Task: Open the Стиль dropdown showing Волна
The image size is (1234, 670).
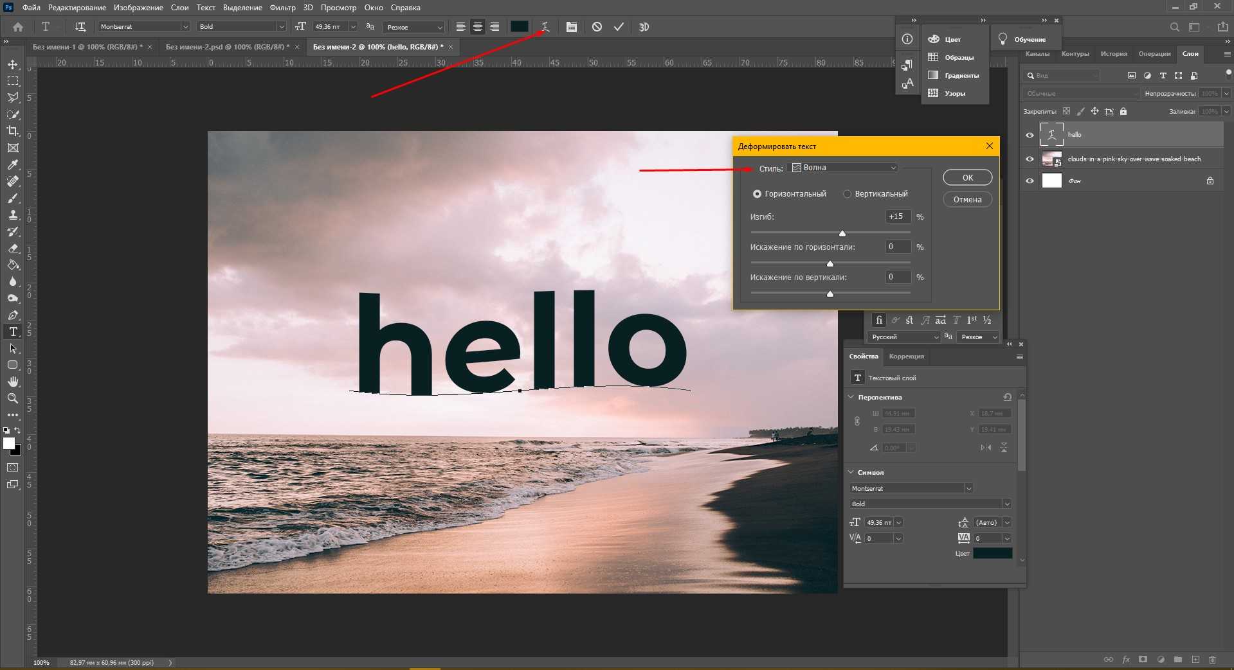Action: 844,168
